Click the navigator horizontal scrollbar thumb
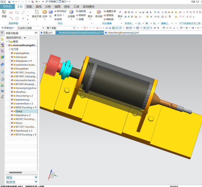 16,173
